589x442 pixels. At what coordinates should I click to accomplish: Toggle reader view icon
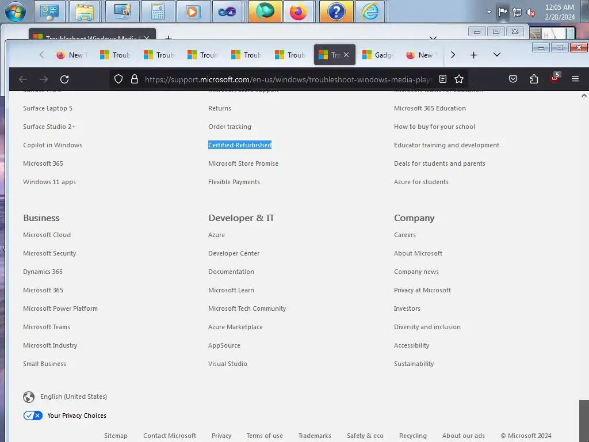[x=443, y=79]
